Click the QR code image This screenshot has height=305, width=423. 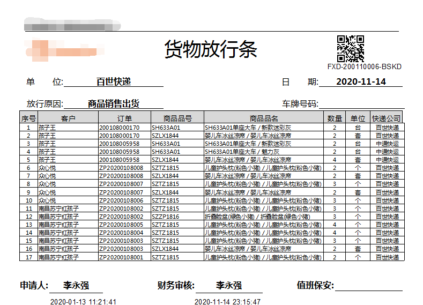click(351, 49)
